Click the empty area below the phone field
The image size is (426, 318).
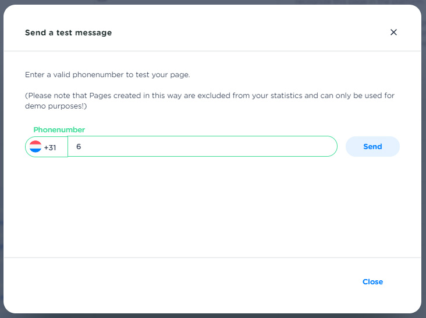click(x=210, y=203)
